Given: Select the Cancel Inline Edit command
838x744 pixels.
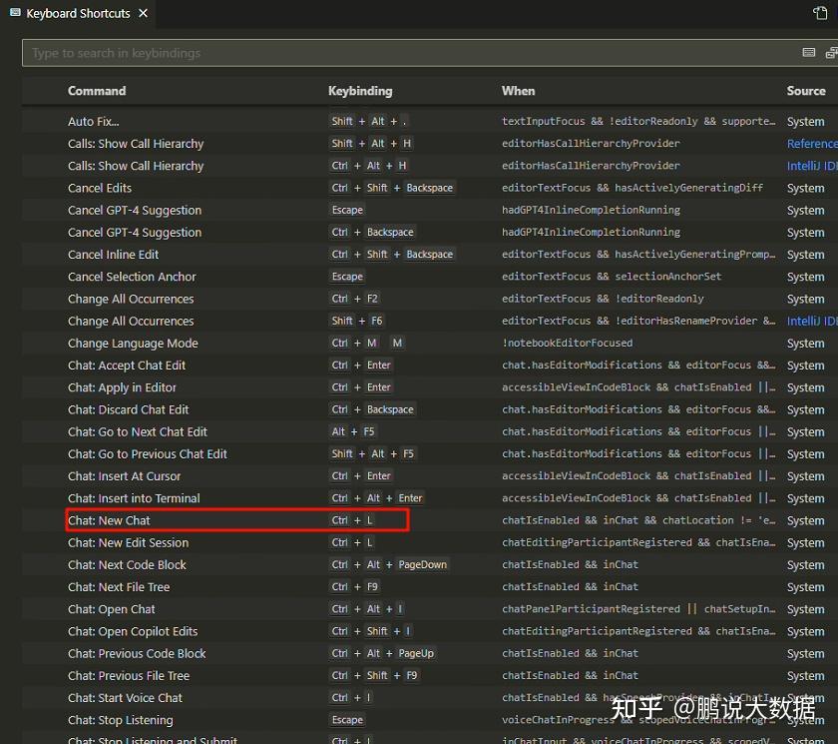Looking at the screenshot, I should click(x=114, y=255).
